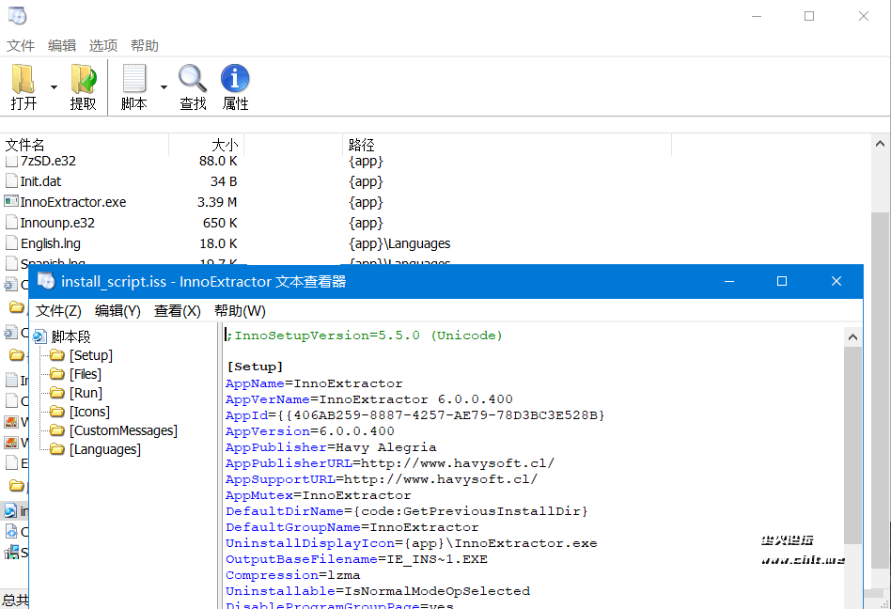
Task: Click the Open (打开) folder icon
Action: 24,80
